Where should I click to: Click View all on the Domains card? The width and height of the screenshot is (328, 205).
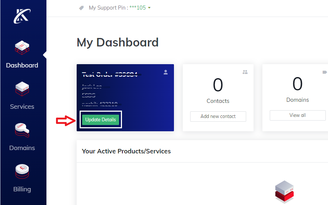297,115
